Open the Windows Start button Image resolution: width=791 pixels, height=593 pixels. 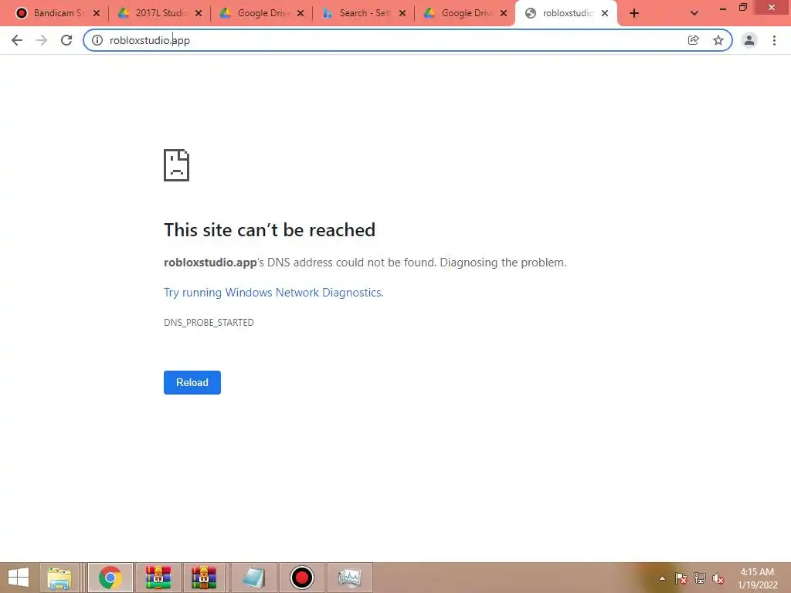click(19, 578)
